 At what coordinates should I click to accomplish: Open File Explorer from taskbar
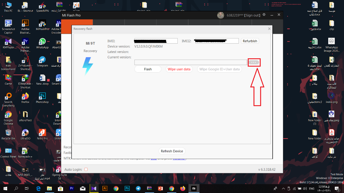click(x=49, y=188)
